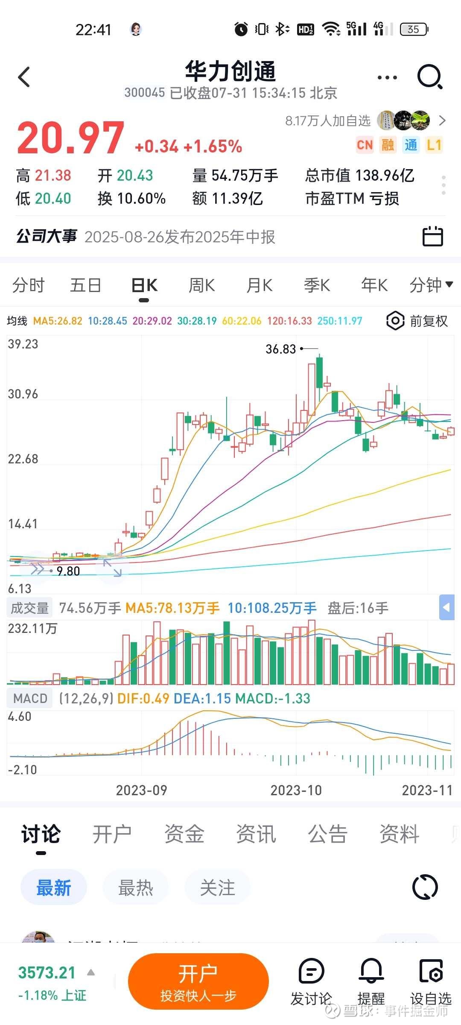
Task: Tap the 8.17万人加自选 follower avatars
Action: (403, 121)
